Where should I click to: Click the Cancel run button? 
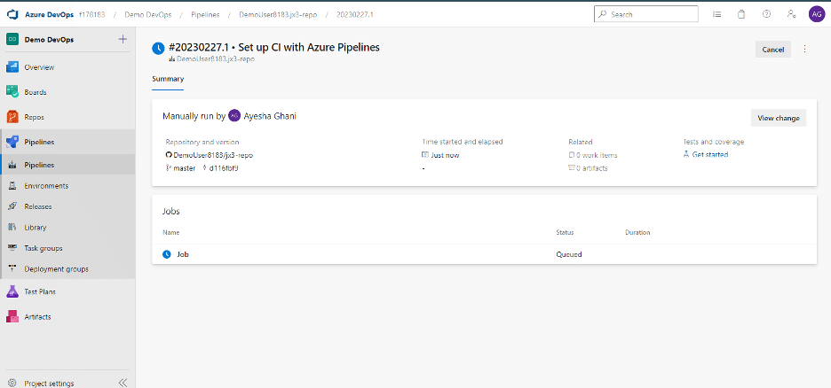pos(772,49)
